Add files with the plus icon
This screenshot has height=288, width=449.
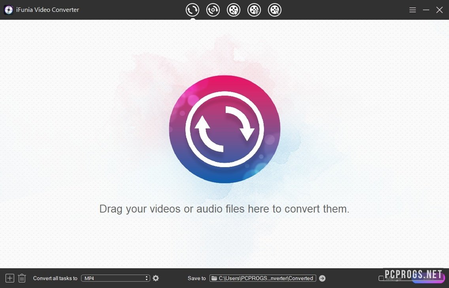[x=10, y=278]
